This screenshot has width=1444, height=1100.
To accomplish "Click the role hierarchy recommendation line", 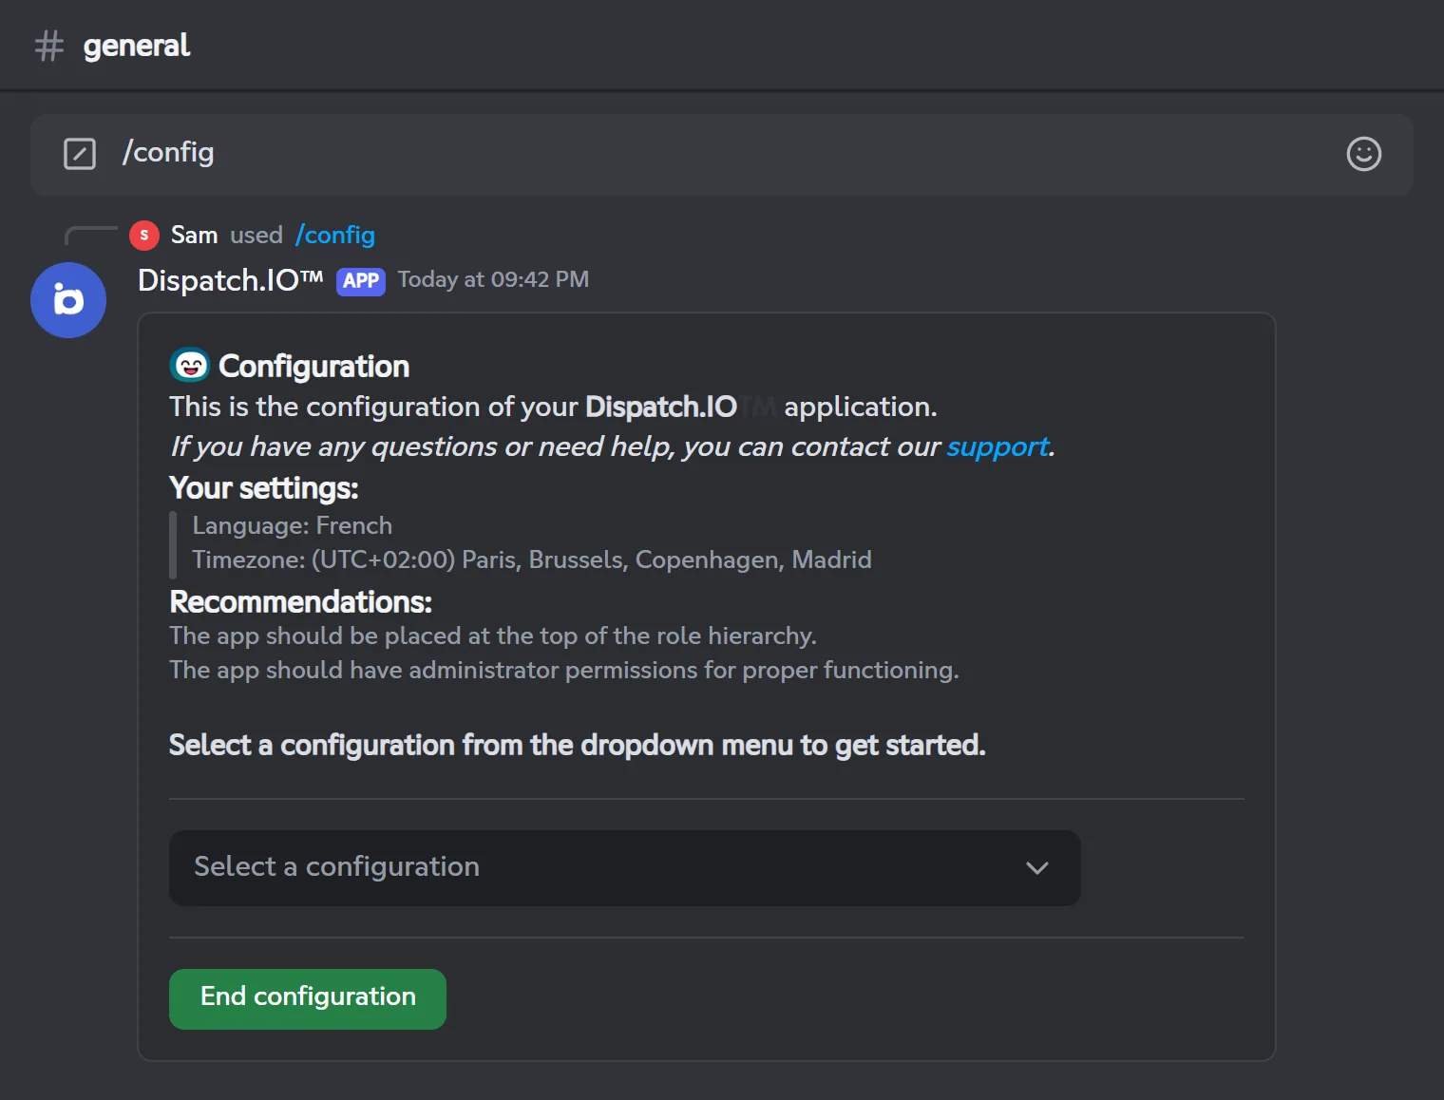I will pos(493,635).
